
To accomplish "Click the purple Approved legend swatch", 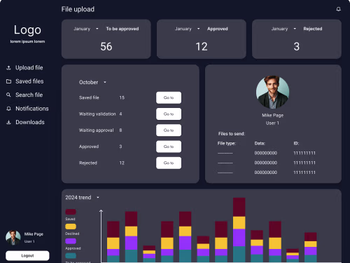I will coord(71,241).
